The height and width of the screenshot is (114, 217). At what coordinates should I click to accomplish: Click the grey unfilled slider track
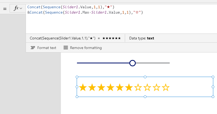pyautogui.click(x=153, y=63)
